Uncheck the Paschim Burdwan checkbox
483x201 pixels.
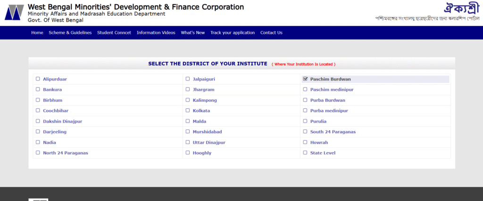pyautogui.click(x=306, y=79)
